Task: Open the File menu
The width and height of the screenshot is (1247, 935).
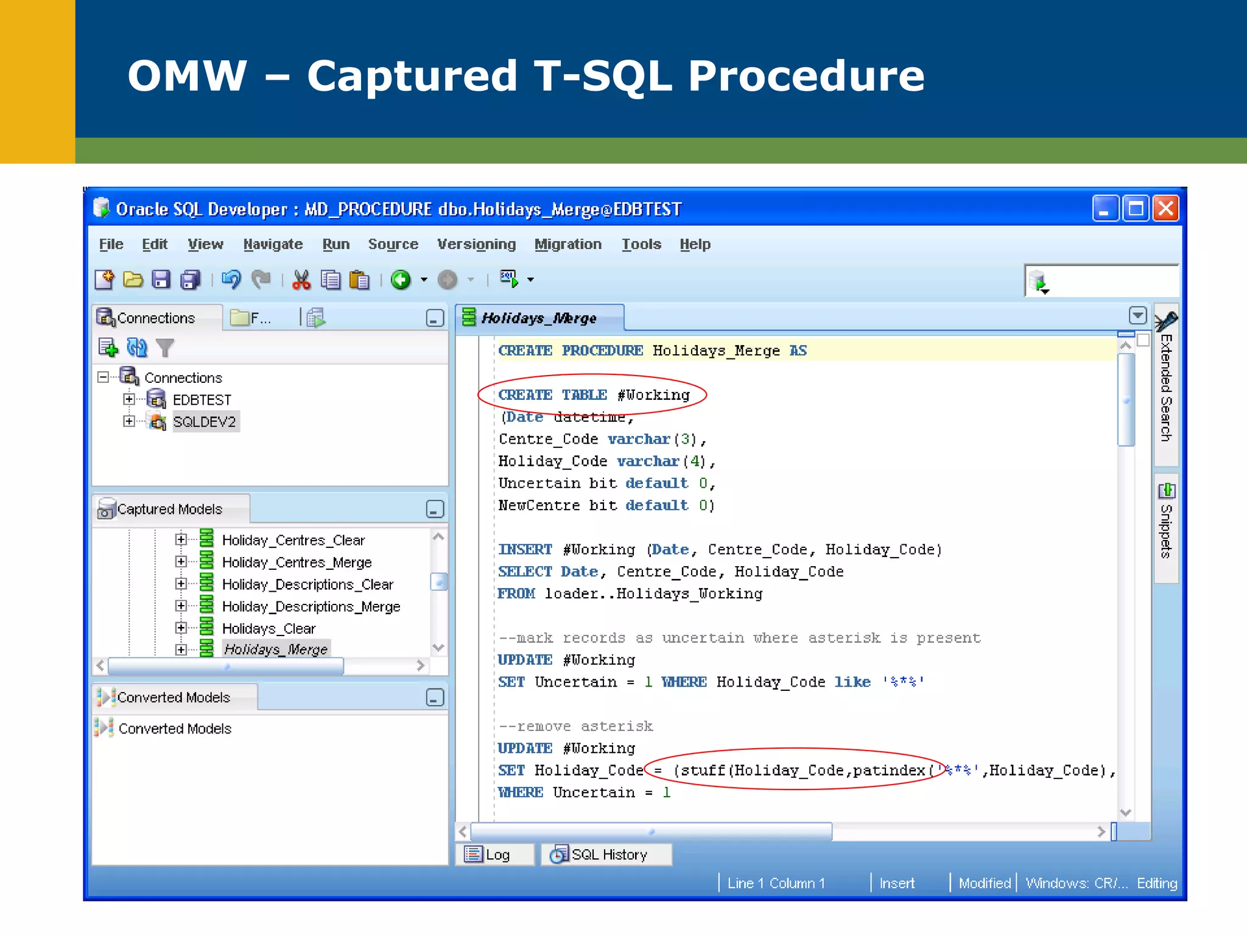Action: point(111,244)
